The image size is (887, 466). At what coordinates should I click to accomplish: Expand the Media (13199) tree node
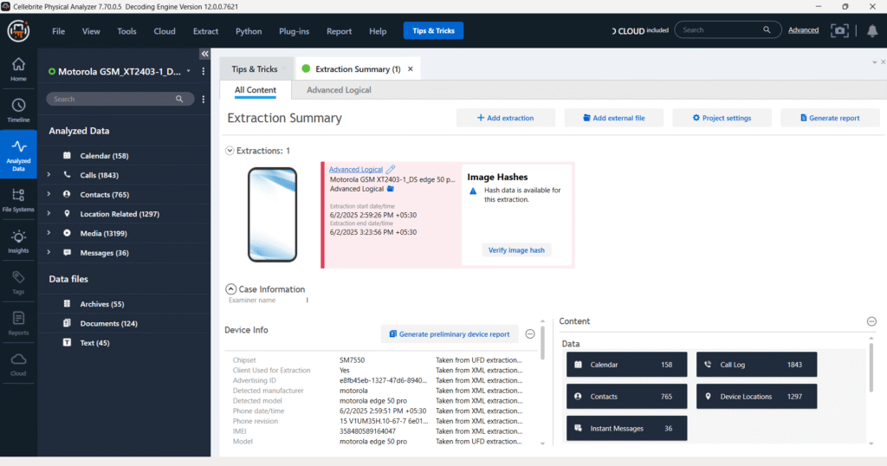(x=49, y=233)
